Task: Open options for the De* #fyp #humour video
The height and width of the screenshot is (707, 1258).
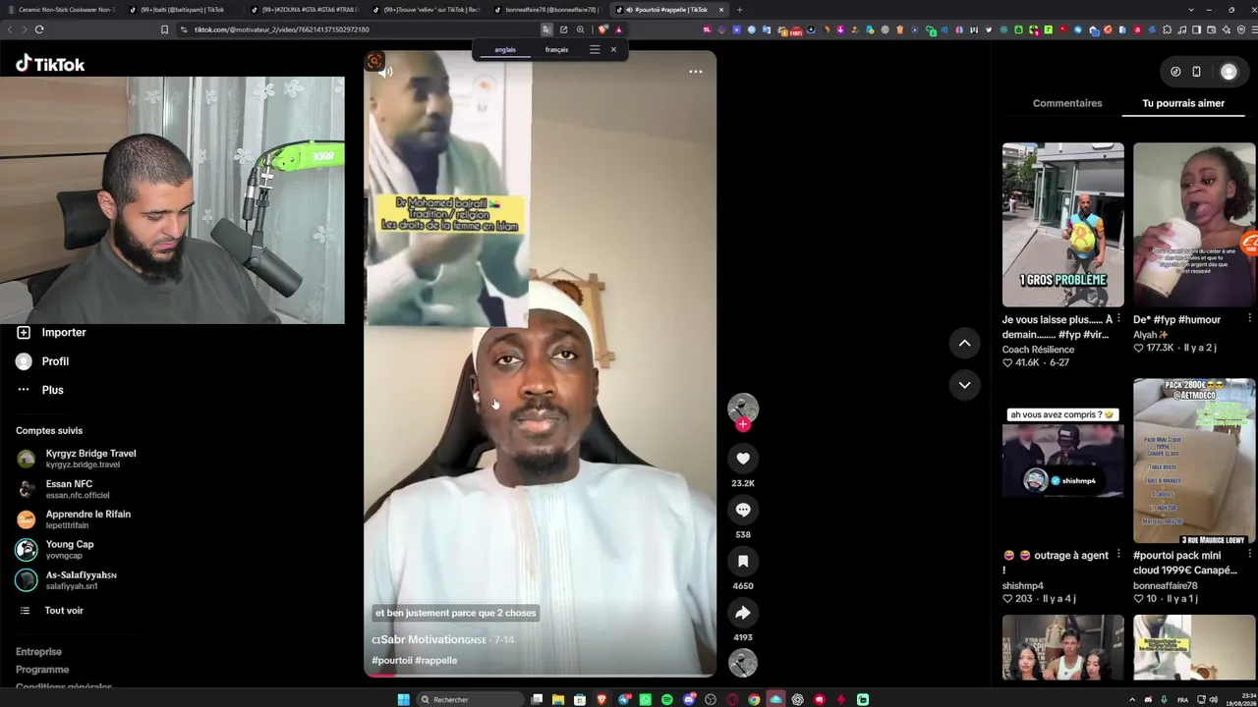Action: tap(1249, 319)
